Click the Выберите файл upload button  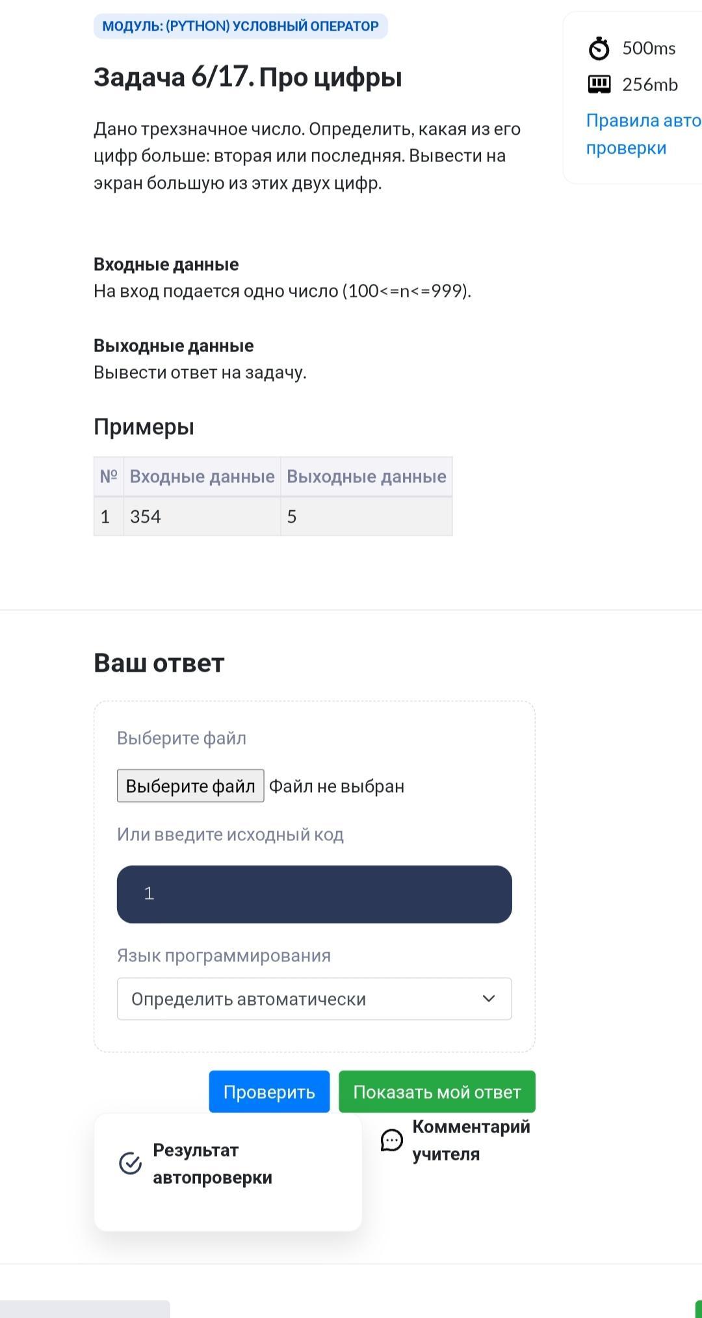(190, 786)
